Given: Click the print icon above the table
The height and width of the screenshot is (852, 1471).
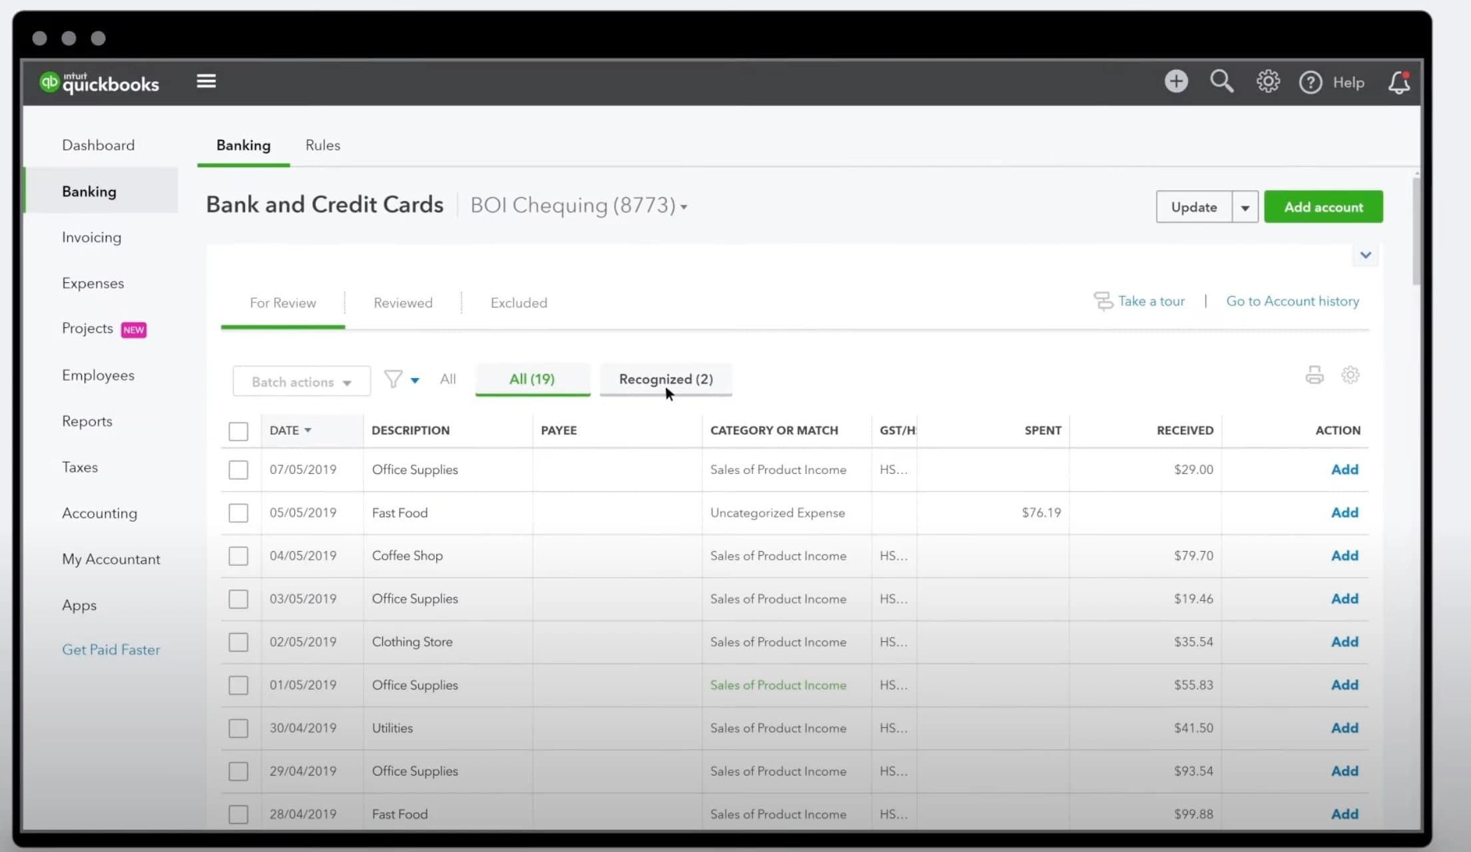Looking at the screenshot, I should pos(1315,375).
